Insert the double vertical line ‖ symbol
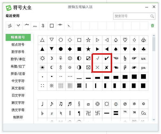The image size is (161, 134). (70, 113)
